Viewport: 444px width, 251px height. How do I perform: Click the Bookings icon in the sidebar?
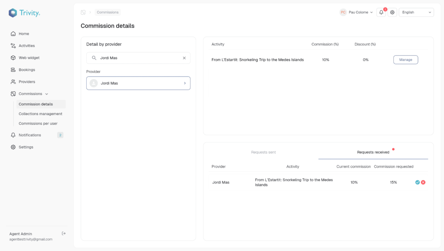tap(13, 70)
